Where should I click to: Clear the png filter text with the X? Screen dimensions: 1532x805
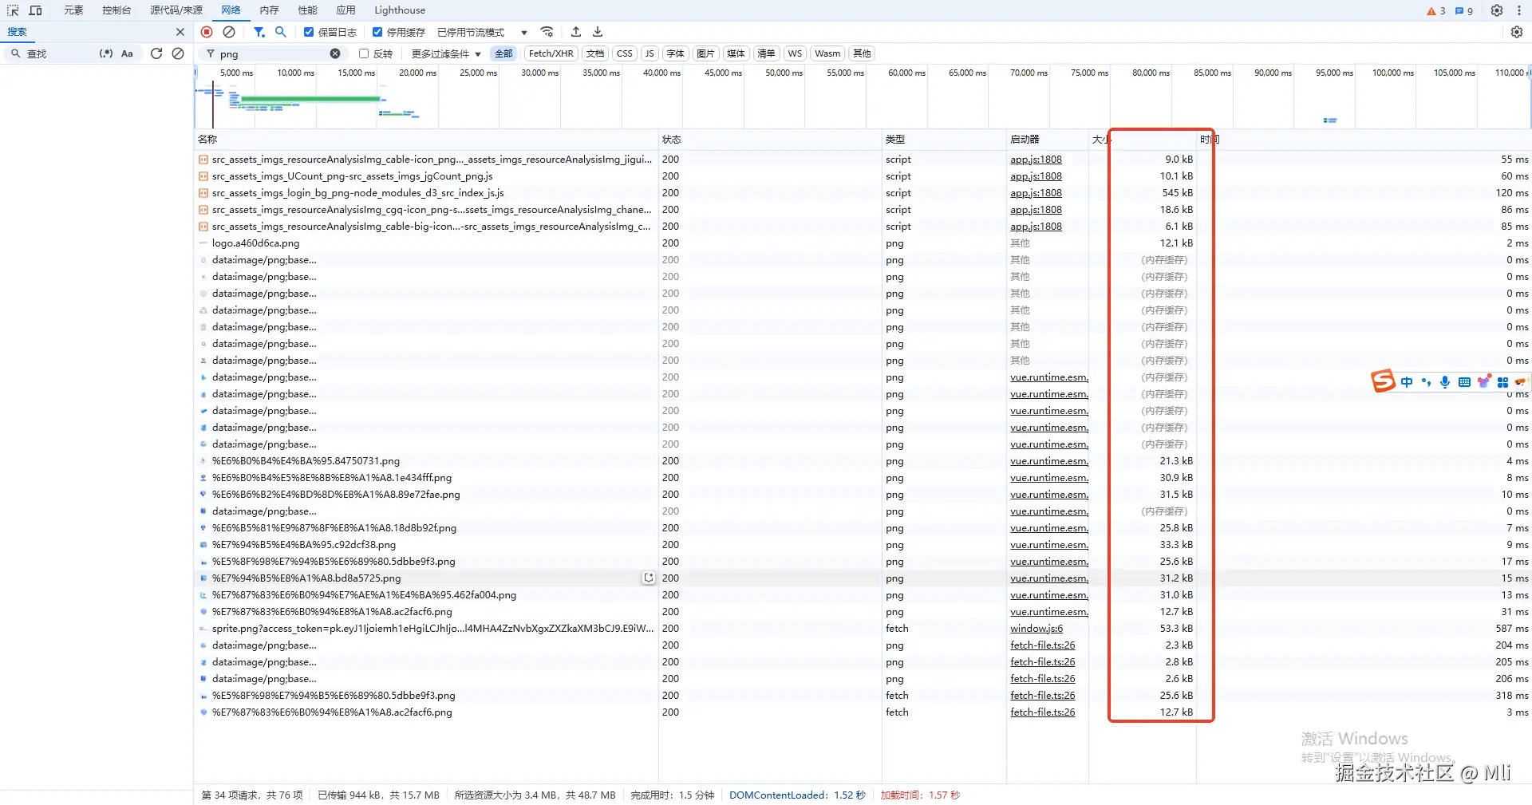tap(335, 53)
